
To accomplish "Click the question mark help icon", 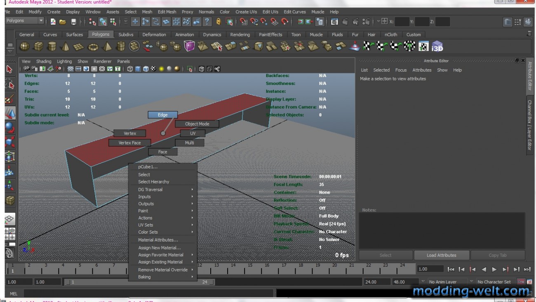I will (207, 22).
